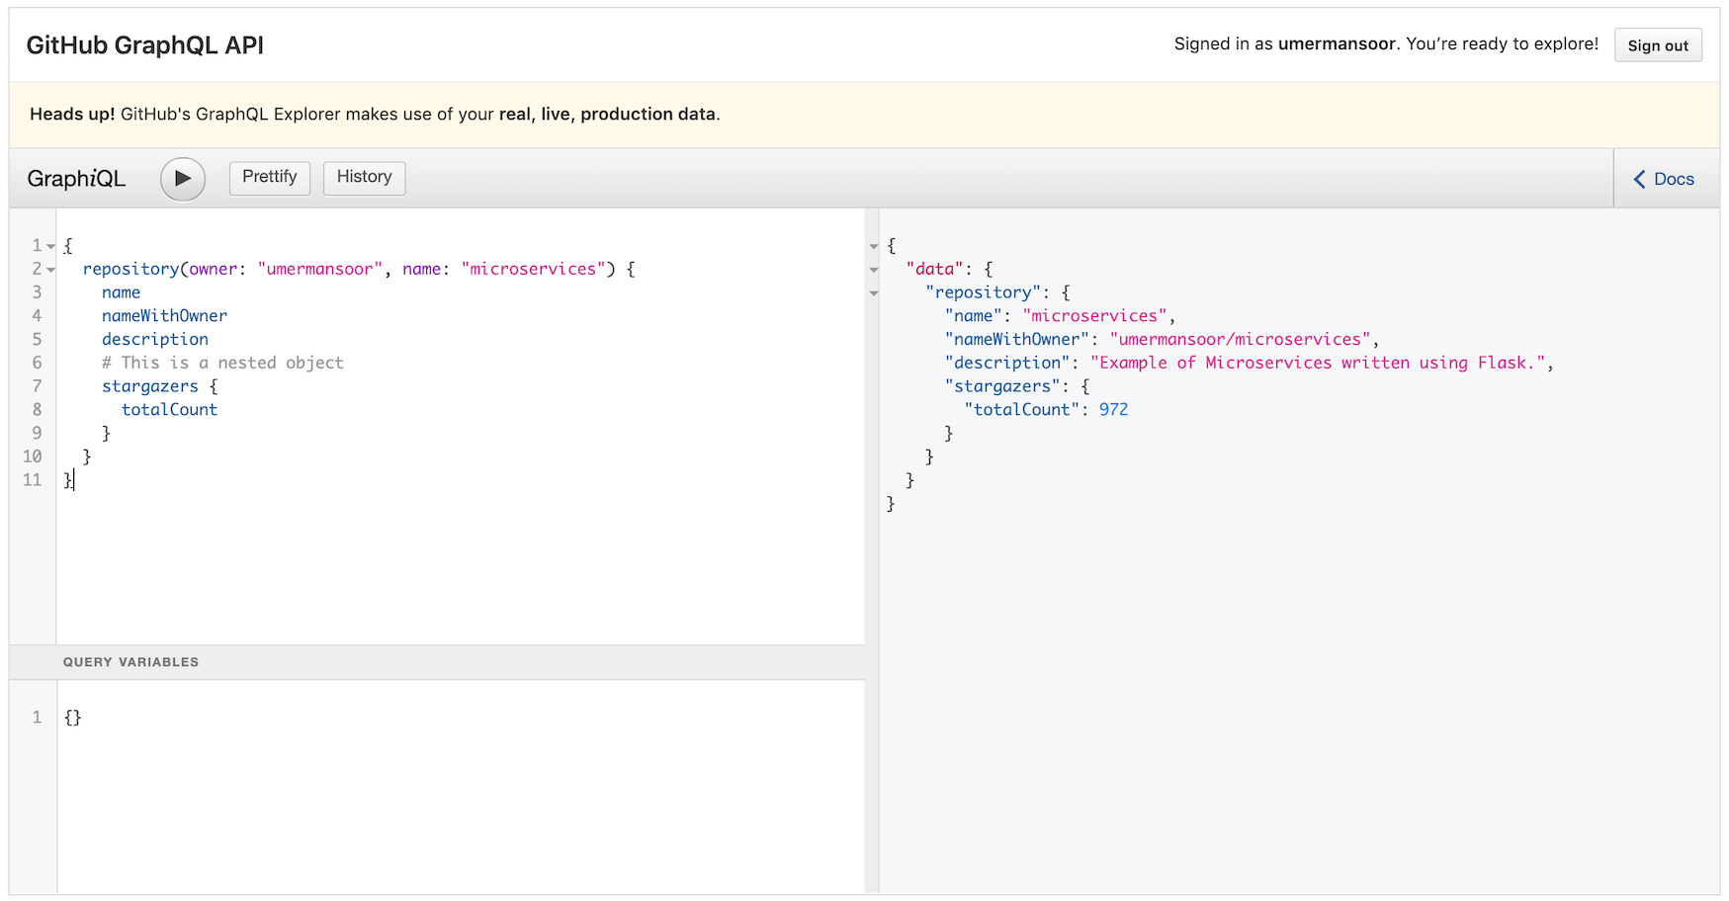The width and height of the screenshot is (1729, 901).
Task: Click line number 3 in the editor gutter
Action: (x=37, y=292)
